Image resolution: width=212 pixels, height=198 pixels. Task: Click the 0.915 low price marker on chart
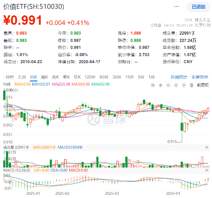coord(172,142)
